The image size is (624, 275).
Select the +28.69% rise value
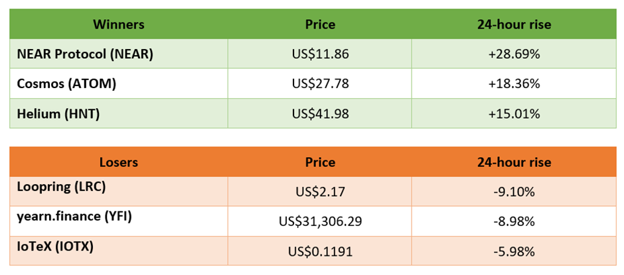point(514,54)
